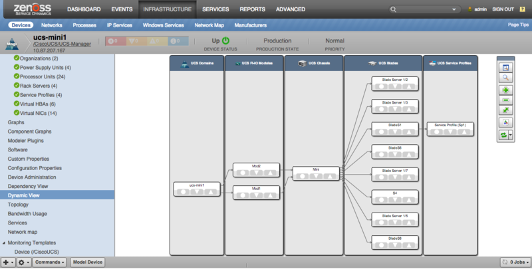
Task: Open the refresh interval dropdown arrow
Action: (510, 135)
